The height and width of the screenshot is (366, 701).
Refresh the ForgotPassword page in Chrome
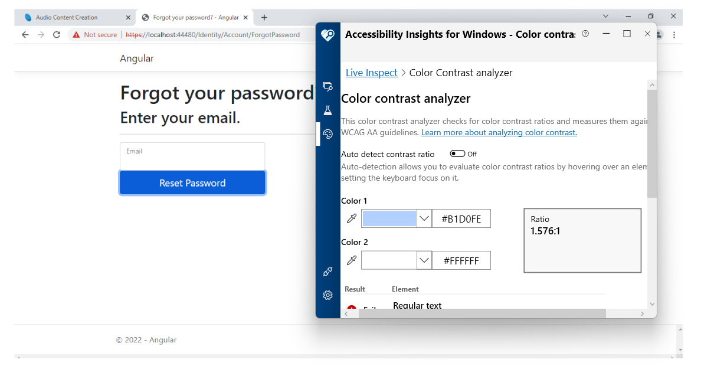(x=56, y=35)
